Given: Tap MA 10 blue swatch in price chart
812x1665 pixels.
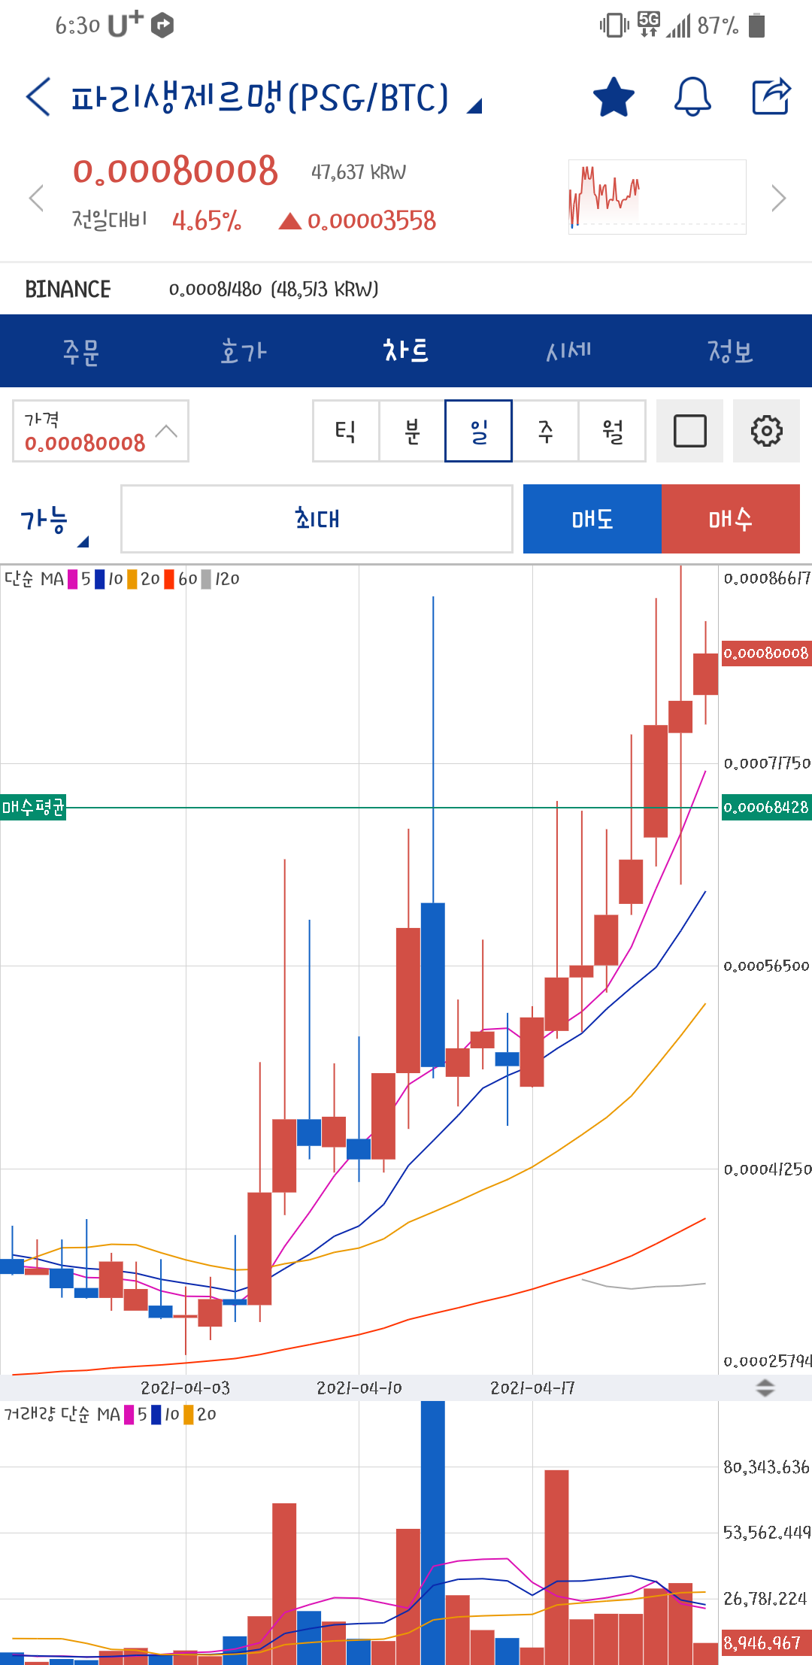Looking at the screenshot, I should [x=99, y=579].
